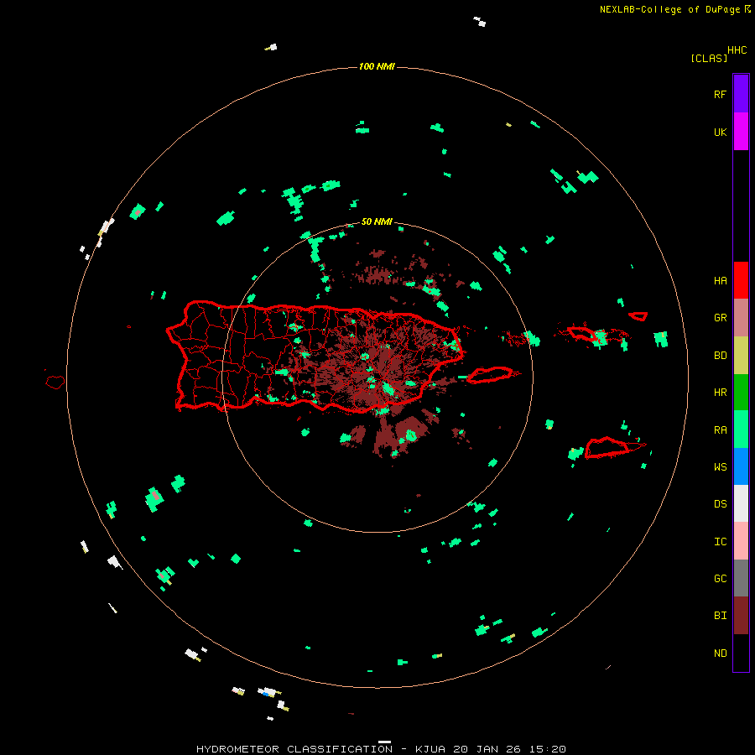The width and height of the screenshot is (755, 755).
Task: Click the RA legend label
Action: pyautogui.click(x=720, y=430)
